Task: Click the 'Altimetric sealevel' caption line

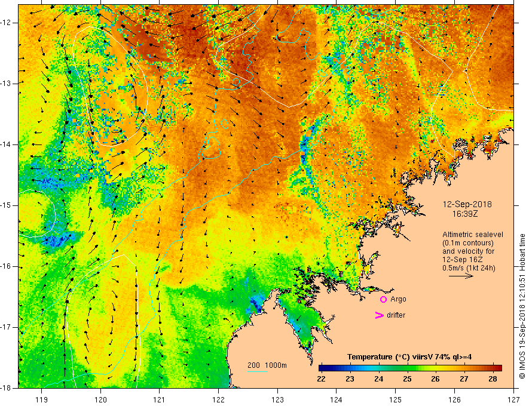Action: [x=473, y=235]
